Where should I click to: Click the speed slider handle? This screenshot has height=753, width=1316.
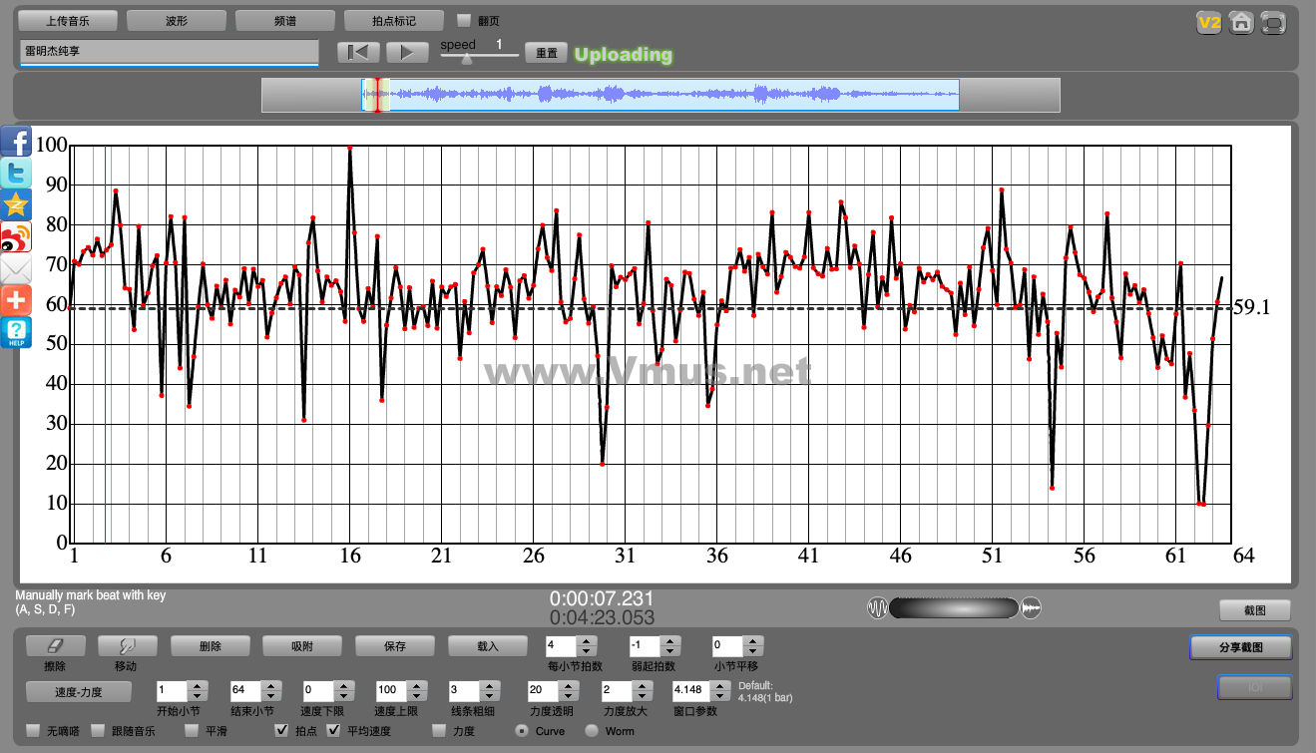(x=466, y=59)
